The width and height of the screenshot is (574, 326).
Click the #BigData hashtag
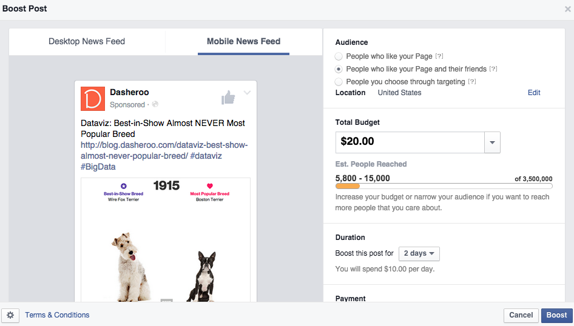point(98,167)
